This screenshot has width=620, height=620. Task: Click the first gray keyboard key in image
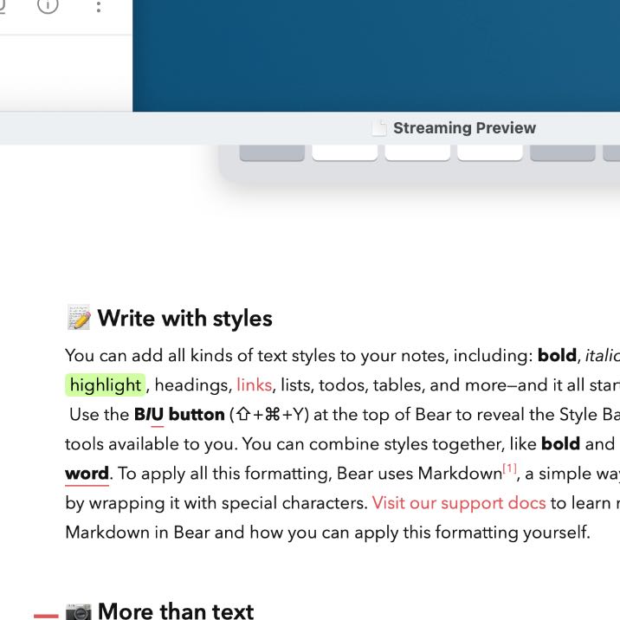[271, 152]
